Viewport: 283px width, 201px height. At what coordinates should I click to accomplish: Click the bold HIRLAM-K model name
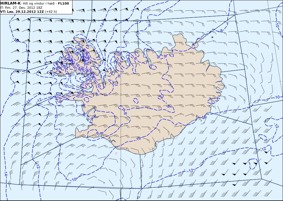[11, 3]
